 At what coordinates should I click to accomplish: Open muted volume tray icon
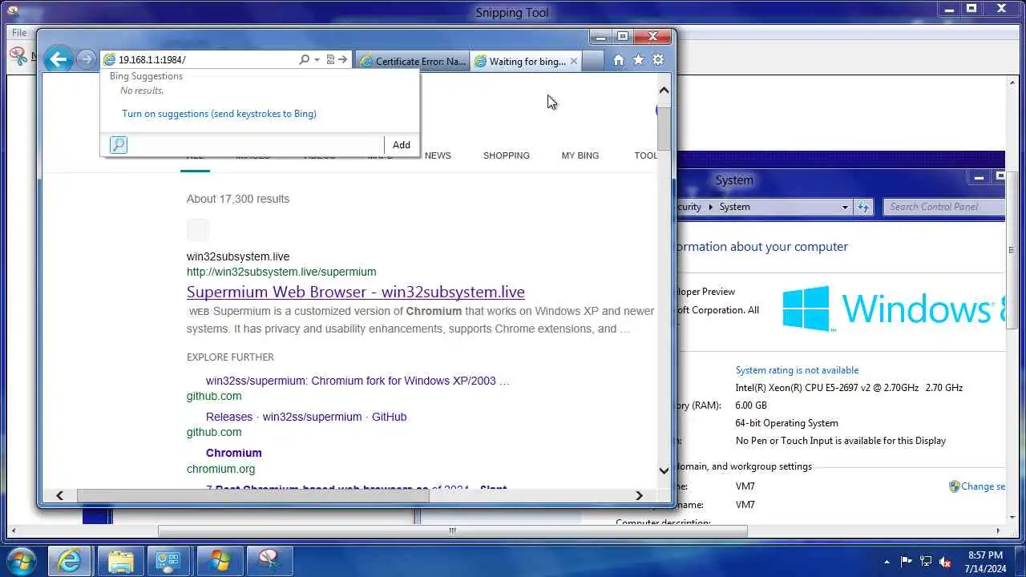click(945, 561)
